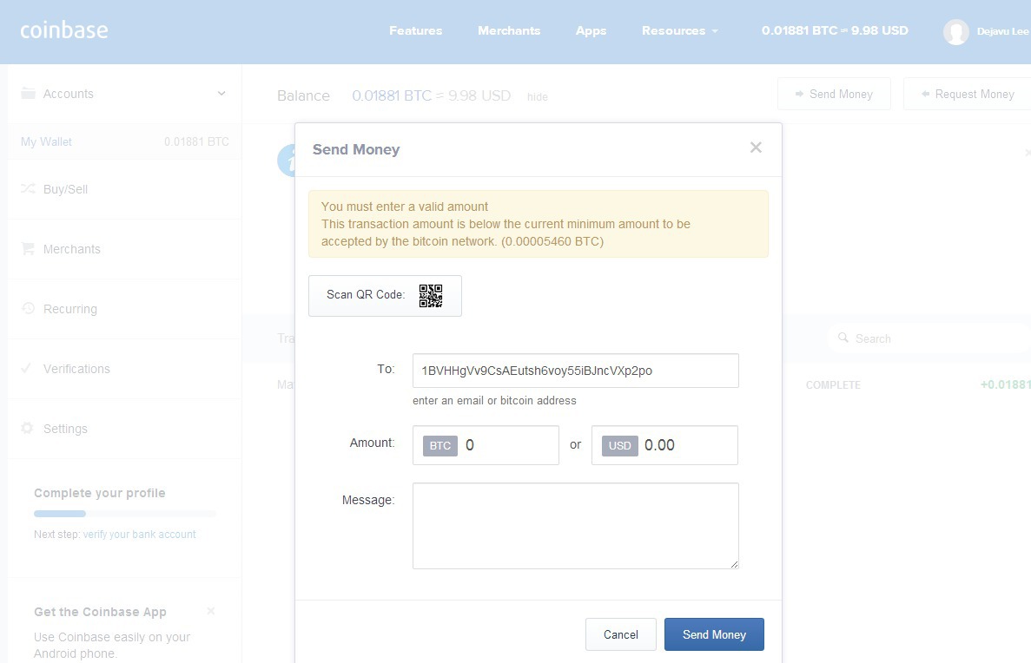Screen dimensions: 1031x663
Task: Go to Merchants in sidebar
Action: click(x=124, y=249)
